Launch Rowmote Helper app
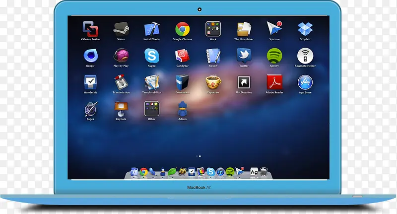 tap(305, 56)
